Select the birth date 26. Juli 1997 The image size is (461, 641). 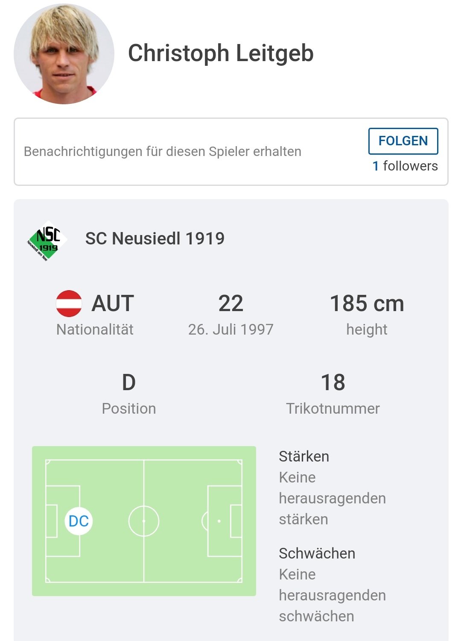(x=231, y=329)
